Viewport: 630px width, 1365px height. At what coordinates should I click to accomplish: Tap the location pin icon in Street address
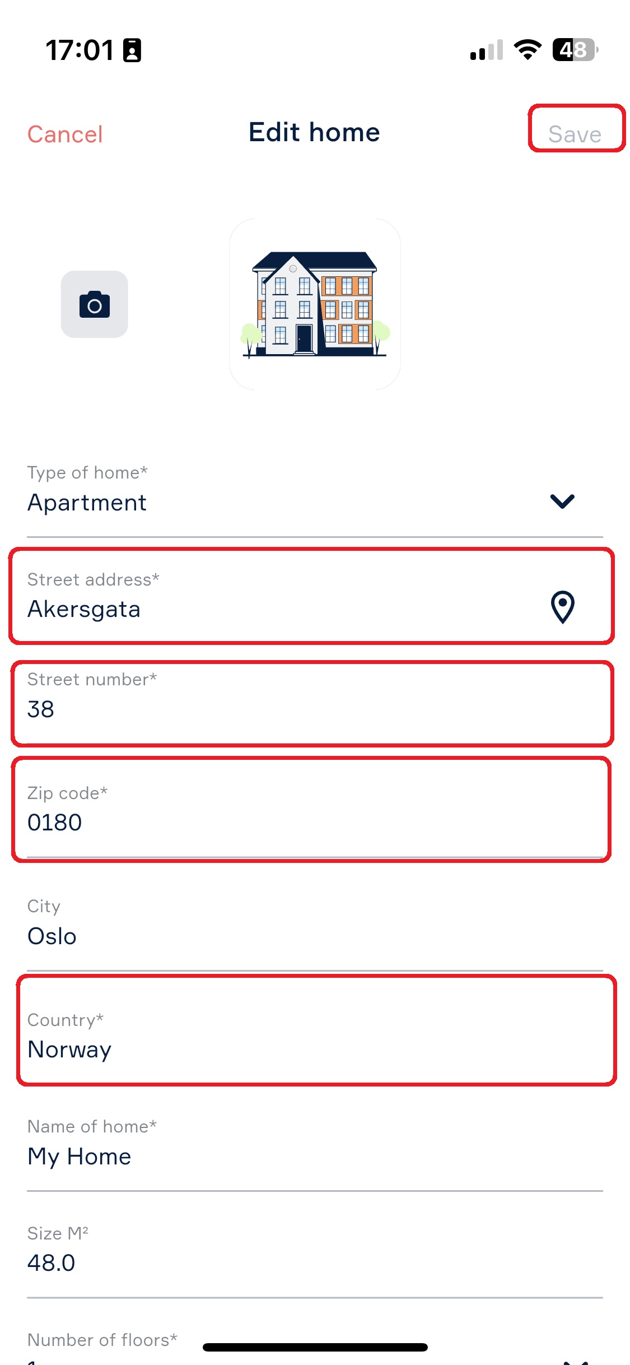pyautogui.click(x=562, y=607)
